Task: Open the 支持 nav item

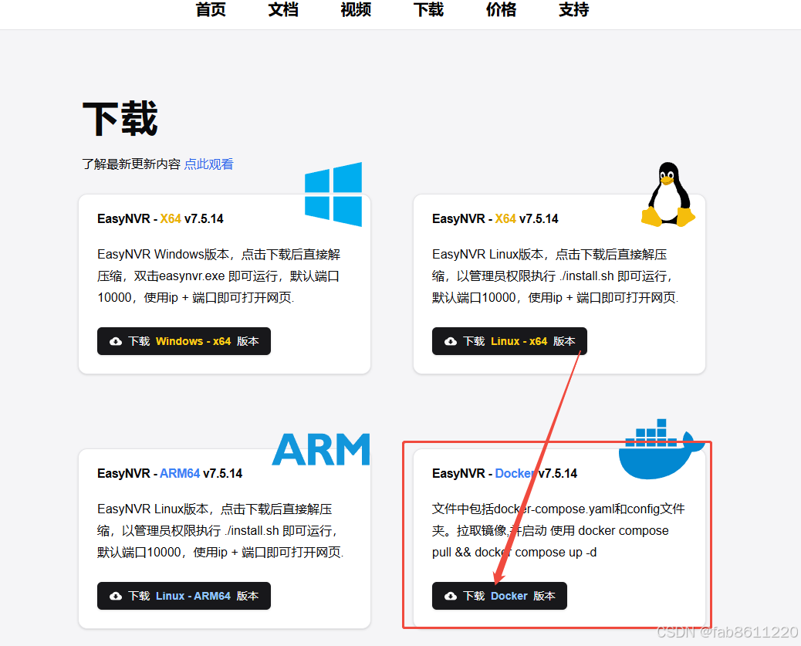Action: pos(573,10)
